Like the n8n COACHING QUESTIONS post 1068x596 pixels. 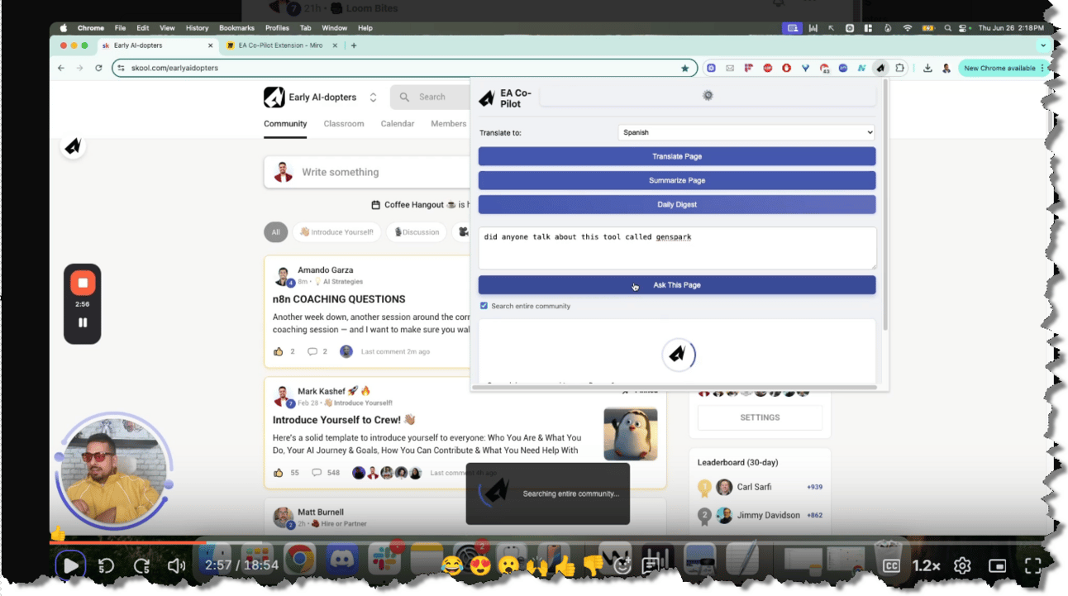coord(278,351)
